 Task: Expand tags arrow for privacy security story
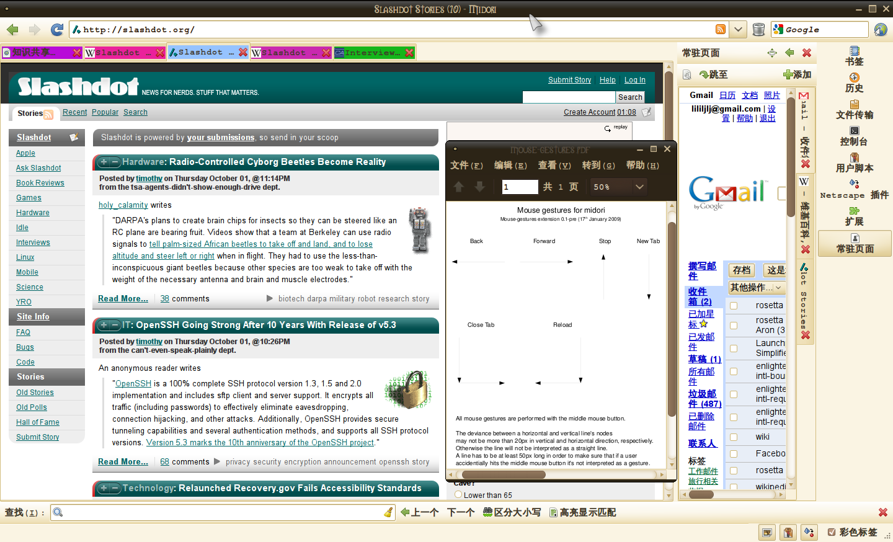coord(217,461)
